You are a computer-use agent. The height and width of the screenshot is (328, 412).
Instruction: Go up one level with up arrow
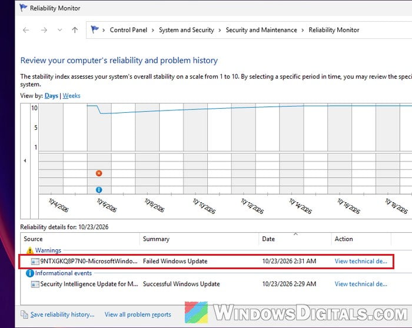75,30
